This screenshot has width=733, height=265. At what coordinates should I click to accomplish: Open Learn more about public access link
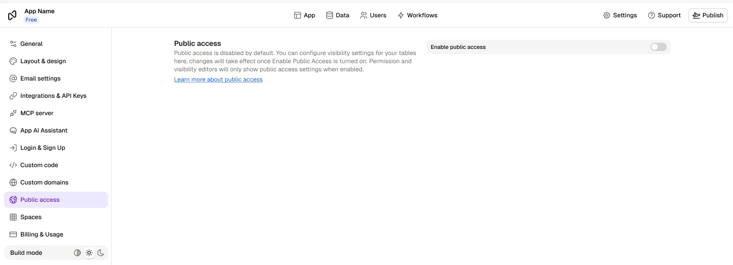218,79
